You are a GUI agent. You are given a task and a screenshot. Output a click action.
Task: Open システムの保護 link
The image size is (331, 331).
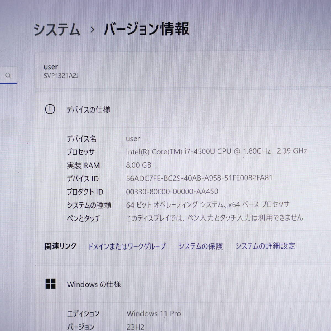[201, 246]
